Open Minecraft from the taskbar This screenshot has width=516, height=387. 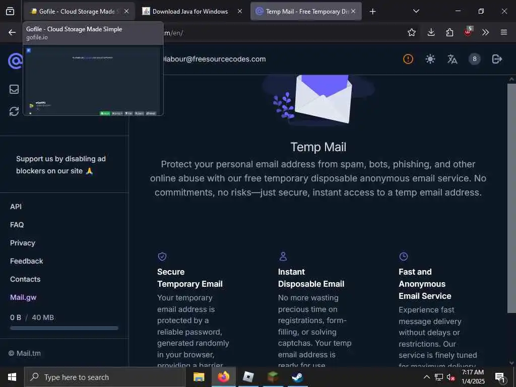(273, 377)
